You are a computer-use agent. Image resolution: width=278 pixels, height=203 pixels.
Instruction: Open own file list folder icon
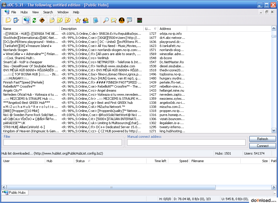(x=8, y=20)
